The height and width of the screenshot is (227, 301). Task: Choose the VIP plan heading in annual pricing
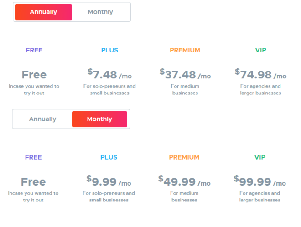261,50
